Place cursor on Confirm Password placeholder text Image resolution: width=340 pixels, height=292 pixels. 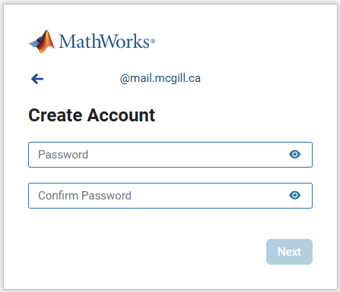(x=84, y=196)
